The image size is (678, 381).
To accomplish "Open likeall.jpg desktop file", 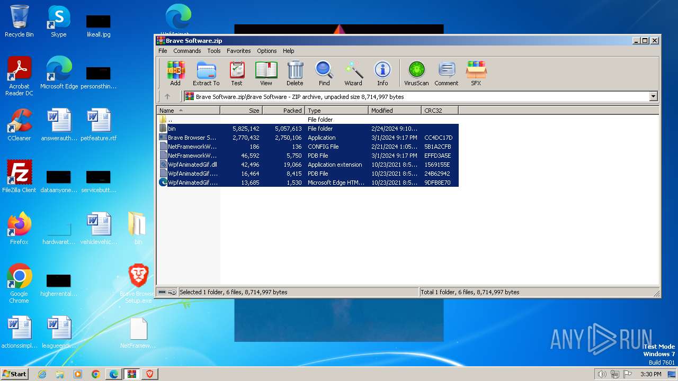I will 99,25.
